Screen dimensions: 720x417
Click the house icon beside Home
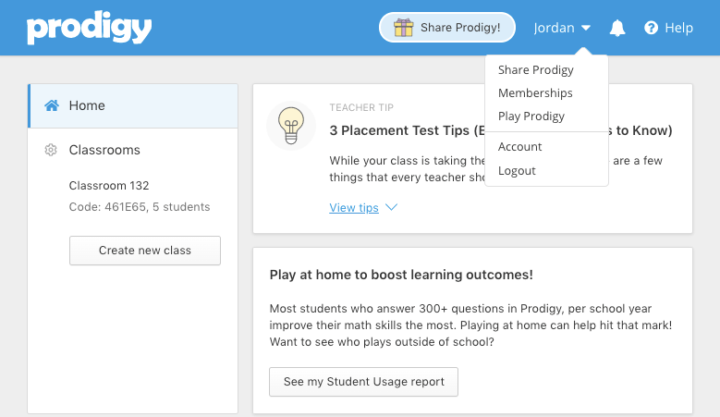52,105
